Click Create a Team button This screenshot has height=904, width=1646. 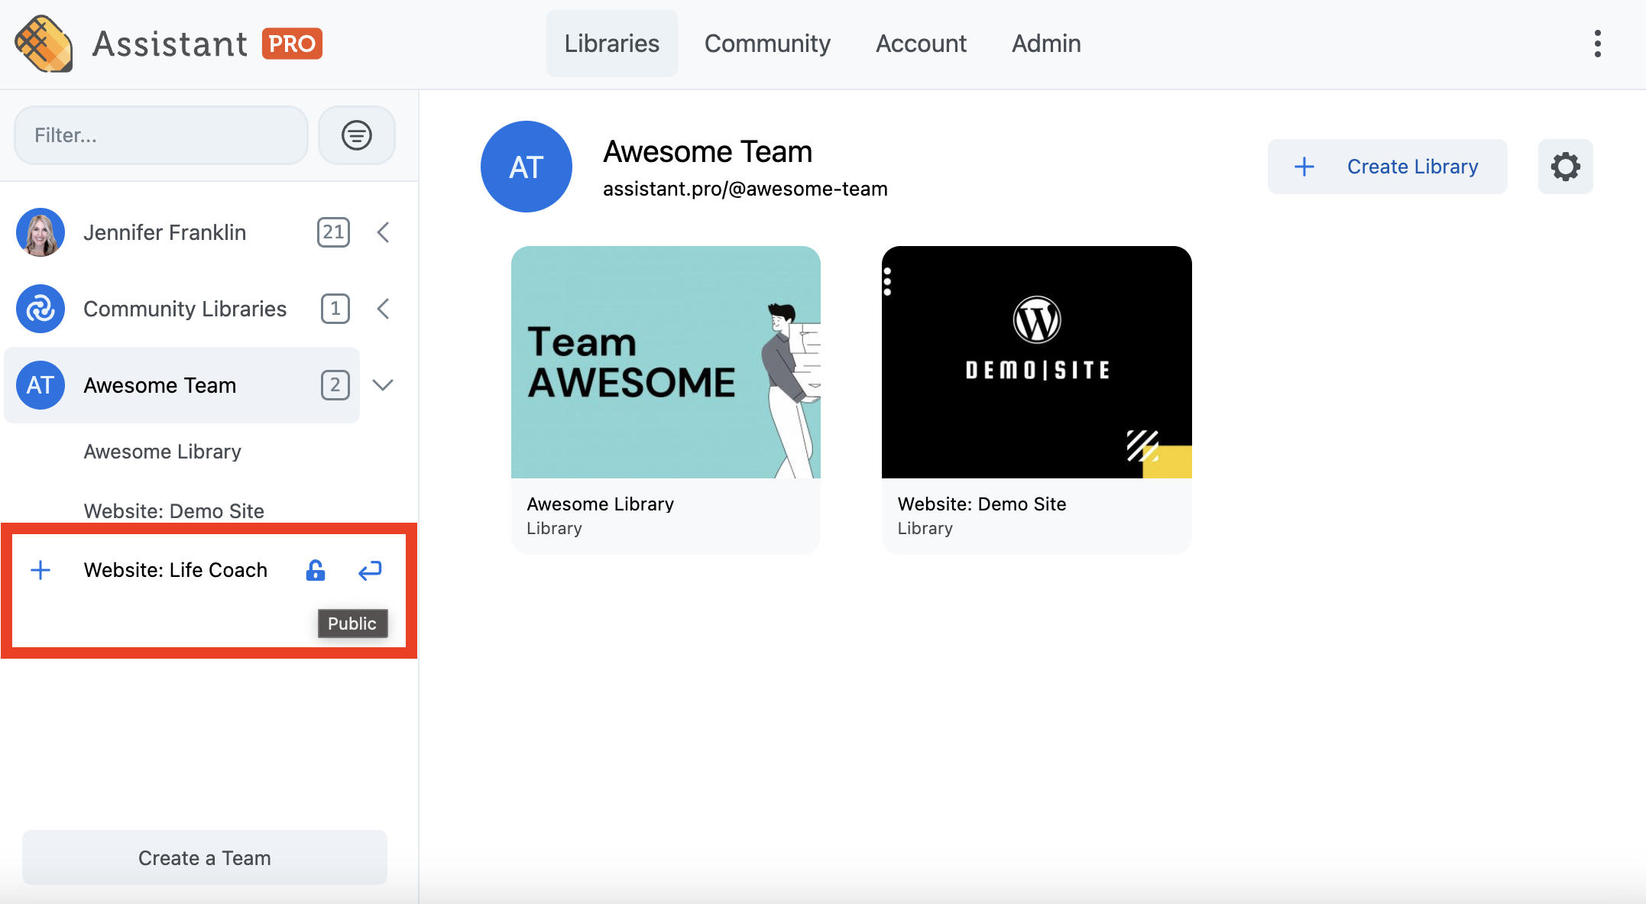(204, 857)
